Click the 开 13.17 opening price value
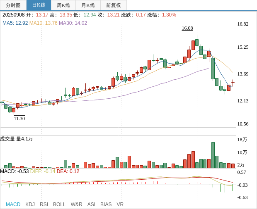 (42, 15)
